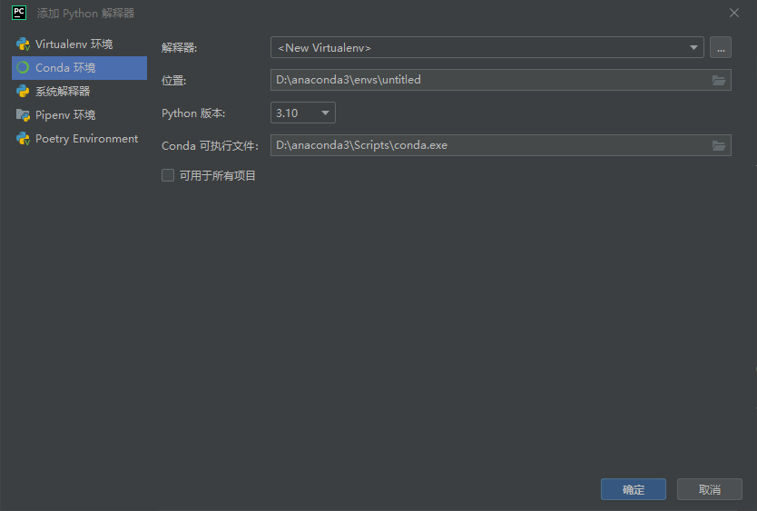757x511 pixels.
Task: Confirm with the 确定 button
Action: coord(634,490)
